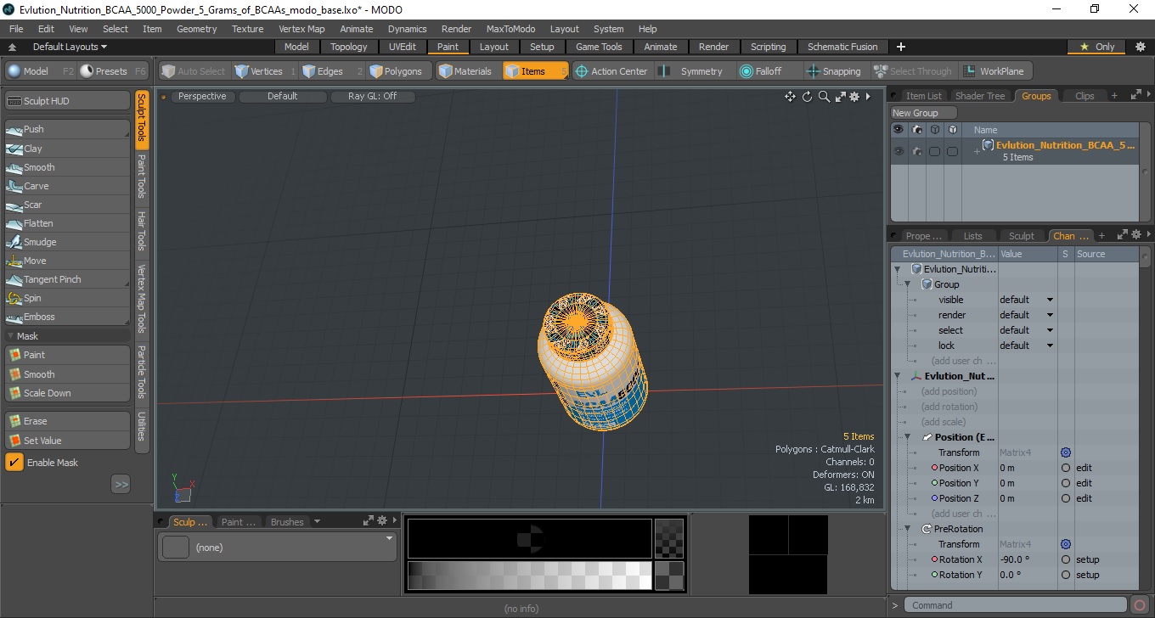
Task: Click the viewport pan move icon
Action: tap(791, 97)
